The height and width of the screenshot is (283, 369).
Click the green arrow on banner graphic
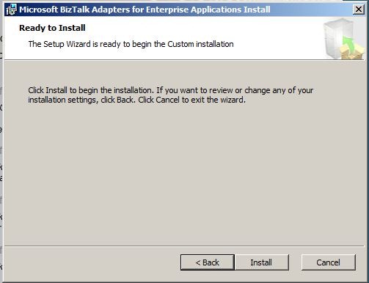(348, 43)
